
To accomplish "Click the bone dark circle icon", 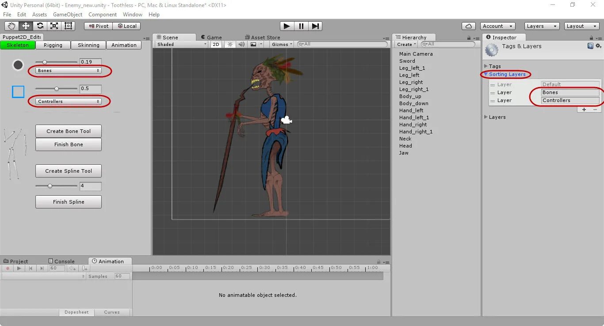I will pyautogui.click(x=18, y=65).
